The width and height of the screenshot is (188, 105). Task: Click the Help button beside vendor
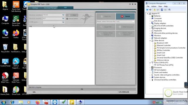(x=72, y=15)
